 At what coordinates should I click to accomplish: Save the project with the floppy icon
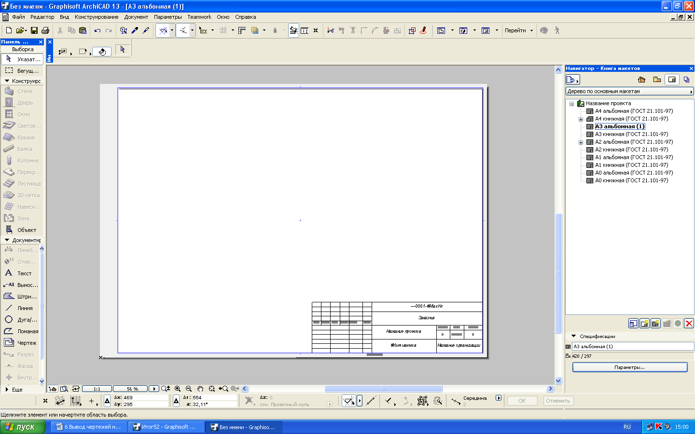[x=34, y=30]
